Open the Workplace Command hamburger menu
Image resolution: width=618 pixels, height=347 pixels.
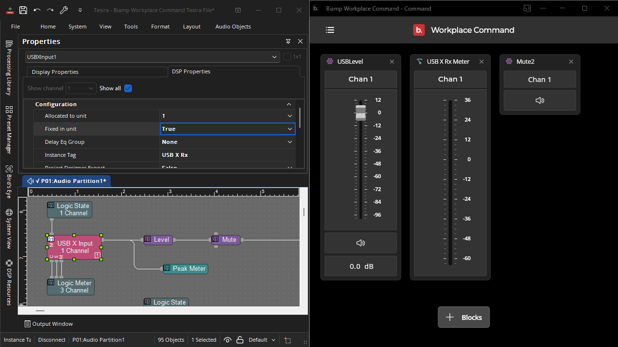tap(330, 30)
